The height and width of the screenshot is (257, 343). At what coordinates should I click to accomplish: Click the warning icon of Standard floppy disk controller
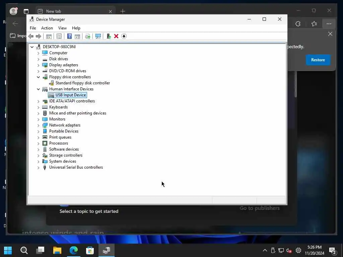51,83
